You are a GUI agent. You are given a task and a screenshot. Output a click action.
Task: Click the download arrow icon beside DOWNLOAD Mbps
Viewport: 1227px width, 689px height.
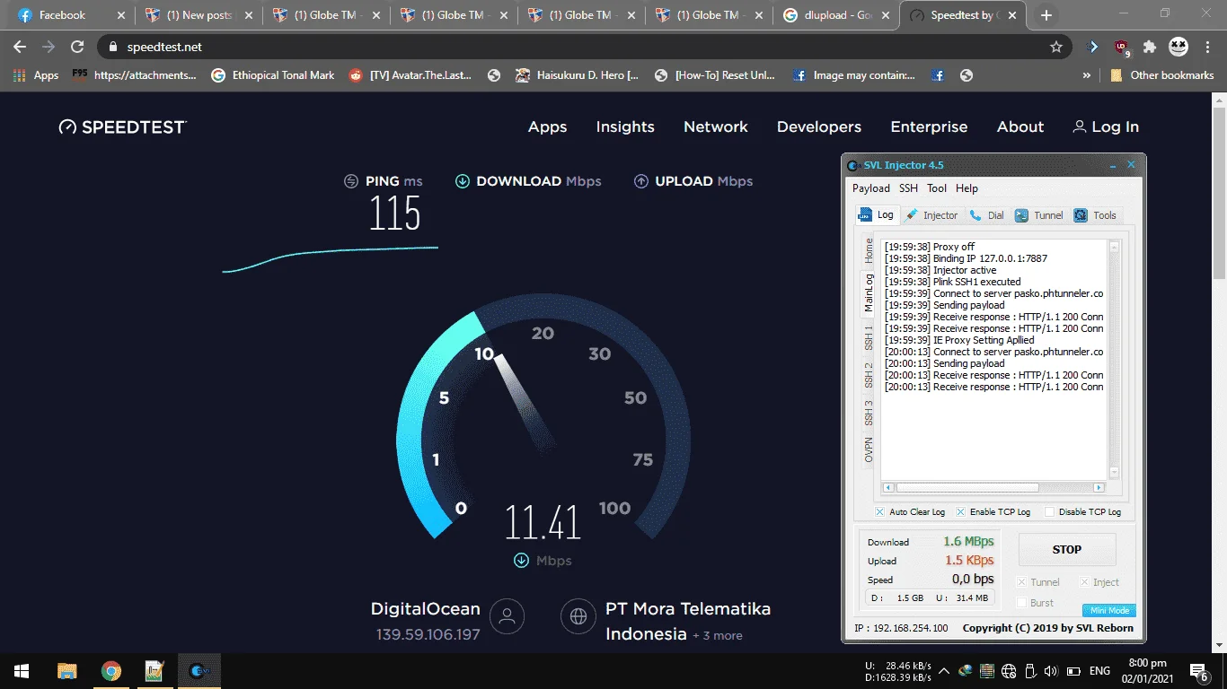pyautogui.click(x=463, y=181)
